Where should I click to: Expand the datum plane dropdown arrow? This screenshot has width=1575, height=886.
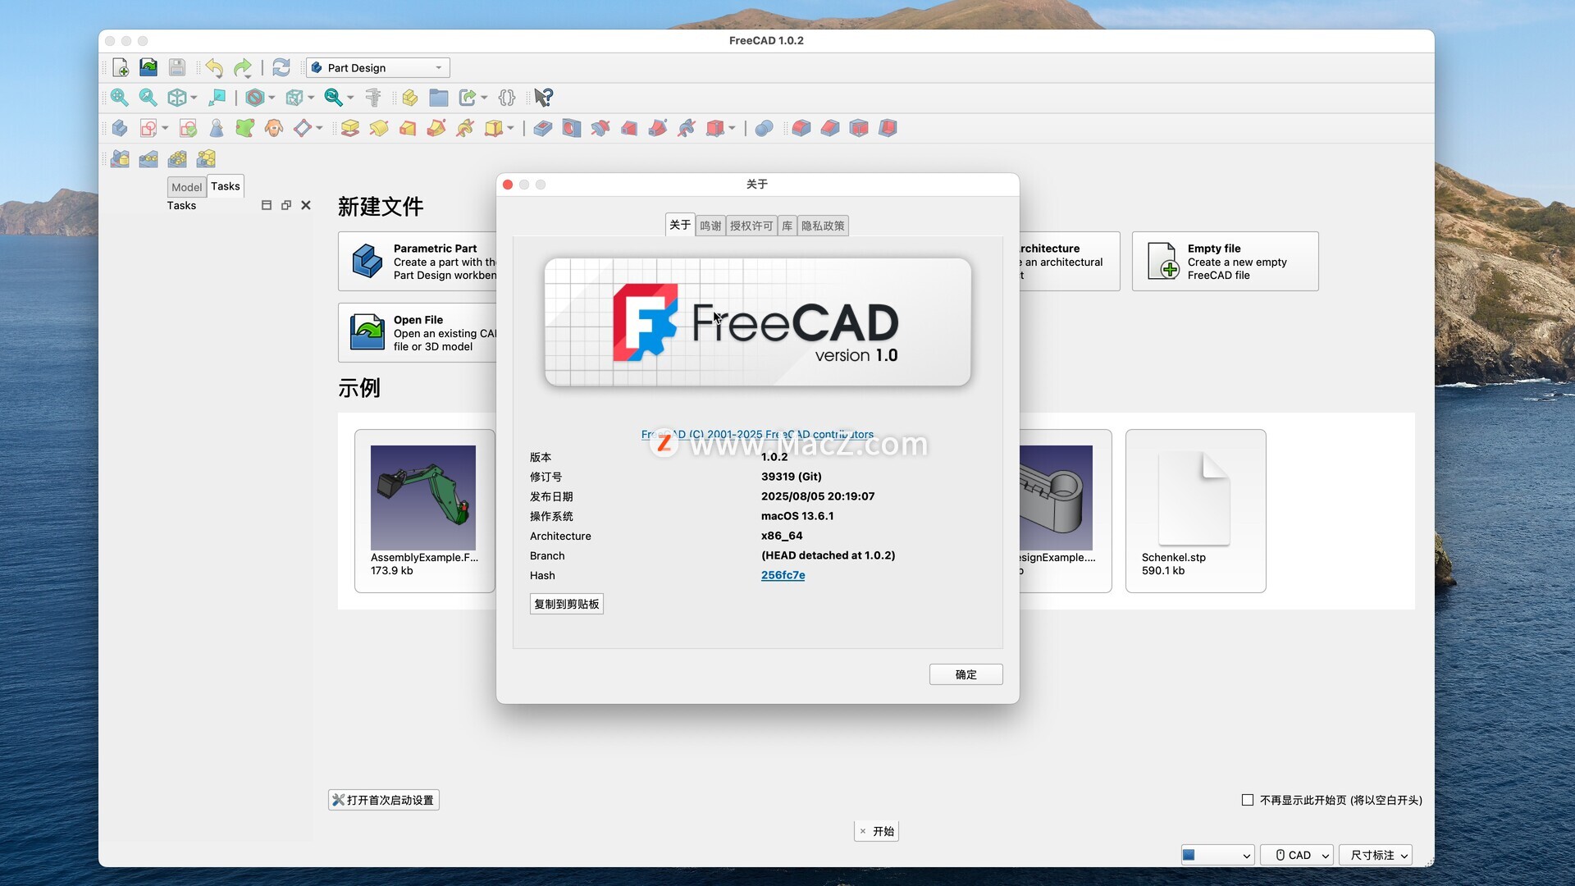[x=319, y=128]
